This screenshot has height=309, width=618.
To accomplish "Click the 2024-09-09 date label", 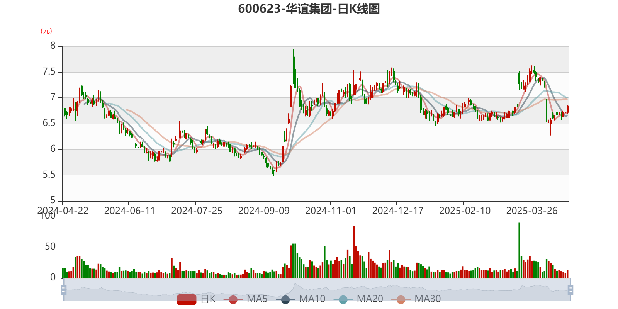I will pos(264,211).
